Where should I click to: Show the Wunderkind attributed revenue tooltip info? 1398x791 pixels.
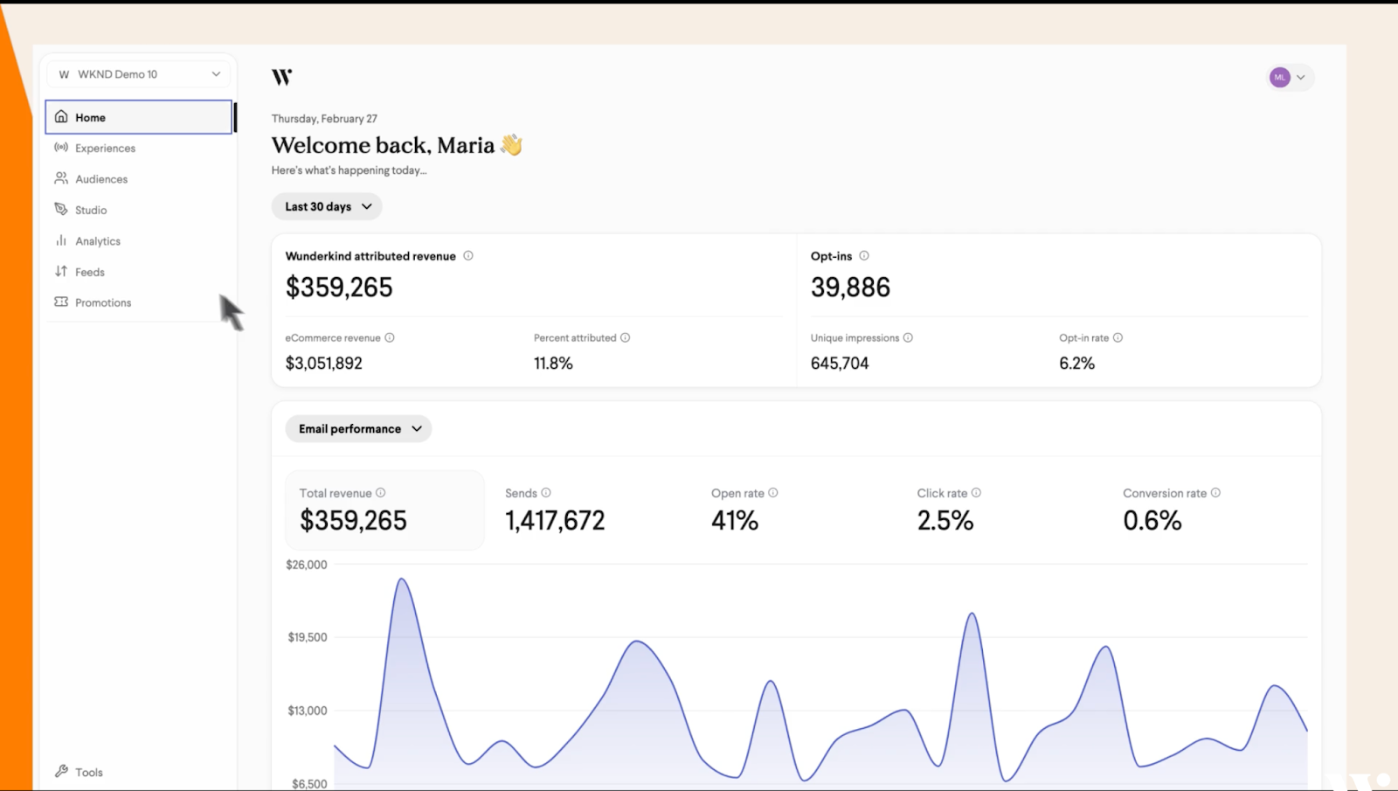(x=469, y=255)
